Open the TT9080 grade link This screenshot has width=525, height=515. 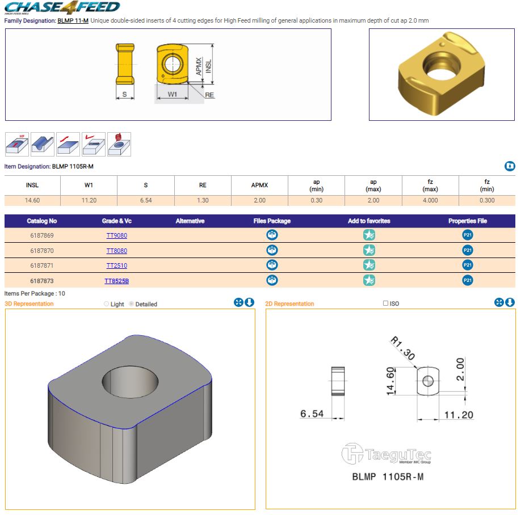tap(116, 235)
